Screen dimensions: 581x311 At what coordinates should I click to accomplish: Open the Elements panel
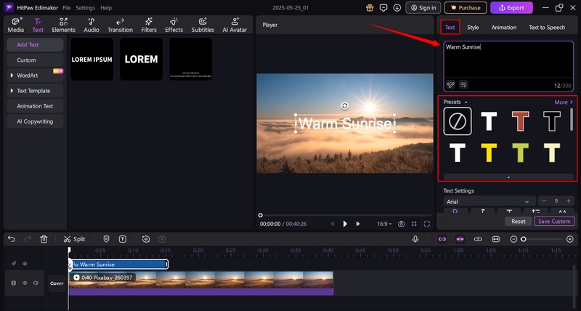tap(63, 25)
